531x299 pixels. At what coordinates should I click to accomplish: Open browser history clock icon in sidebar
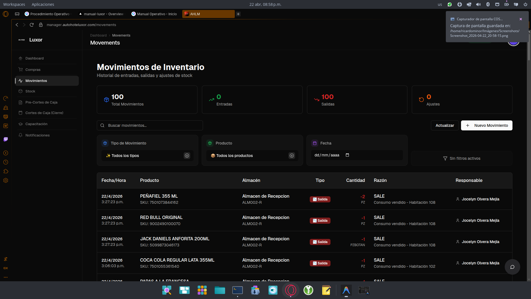click(6, 162)
